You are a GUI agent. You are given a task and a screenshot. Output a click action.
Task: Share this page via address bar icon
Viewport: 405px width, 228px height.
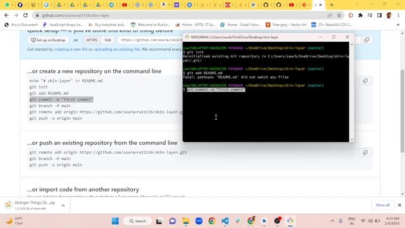(x=330, y=15)
